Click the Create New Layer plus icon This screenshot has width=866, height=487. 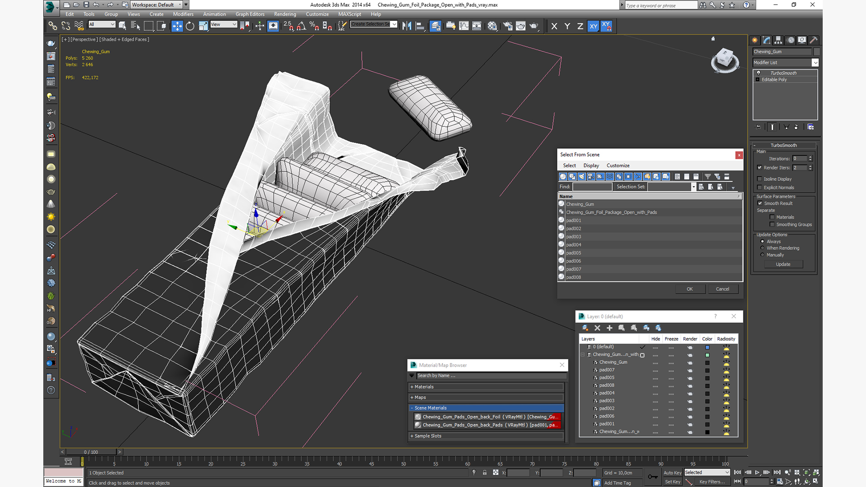(x=609, y=328)
